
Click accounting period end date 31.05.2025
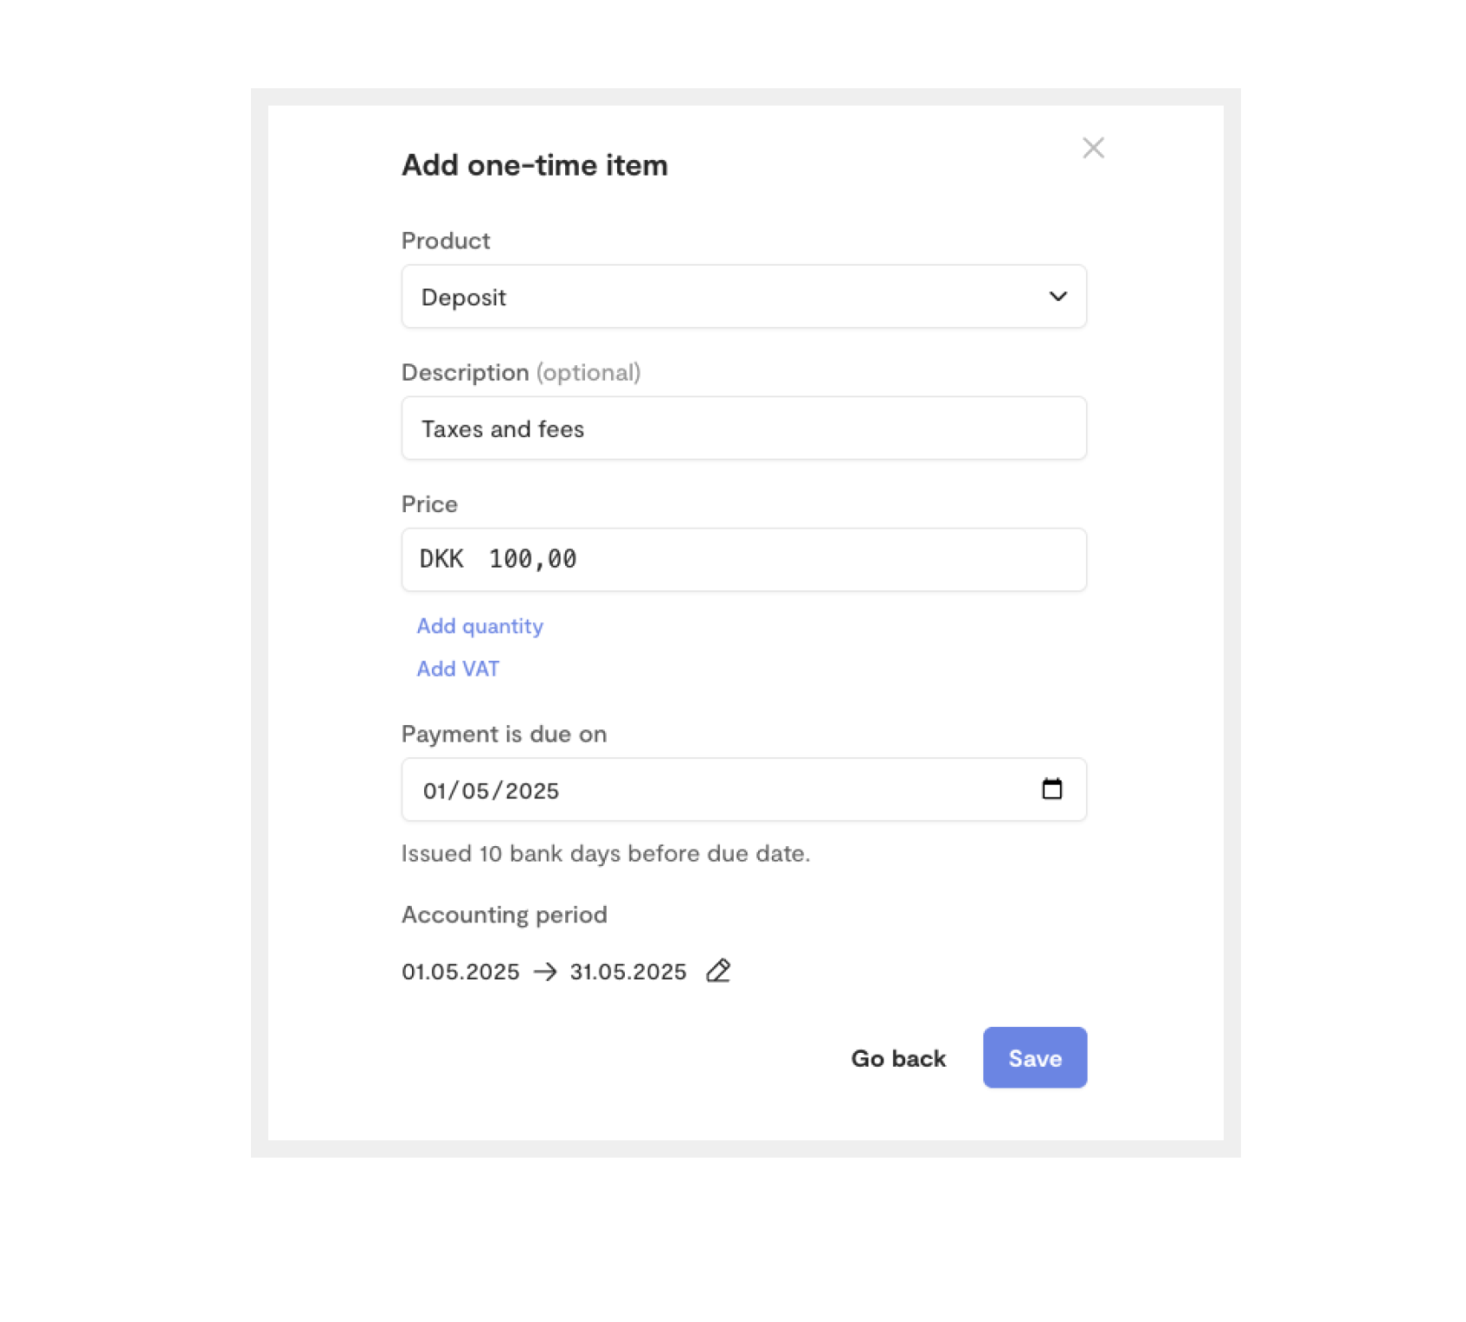(628, 972)
